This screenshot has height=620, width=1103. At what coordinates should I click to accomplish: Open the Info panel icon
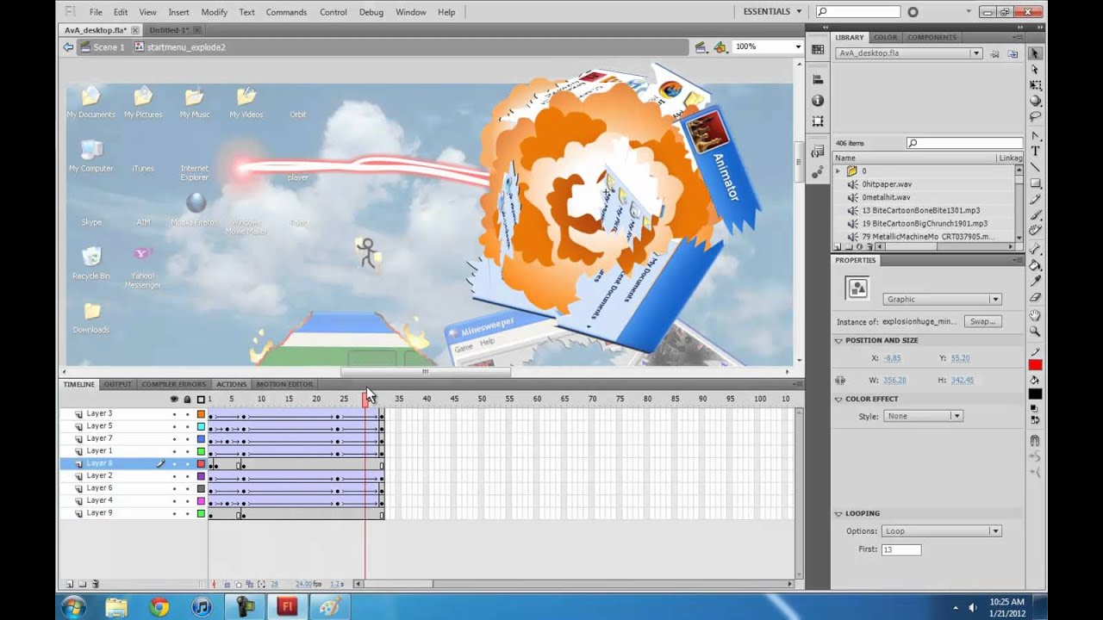[x=818, y=100]
